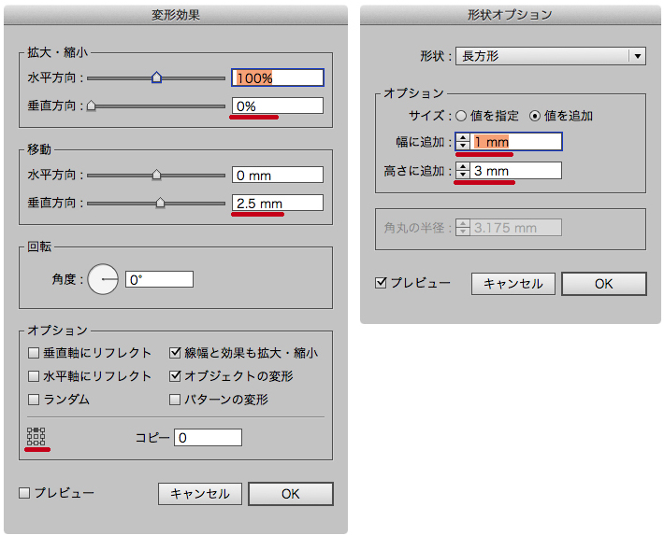Click the move 水平方向 slider handle

[157, 175]
